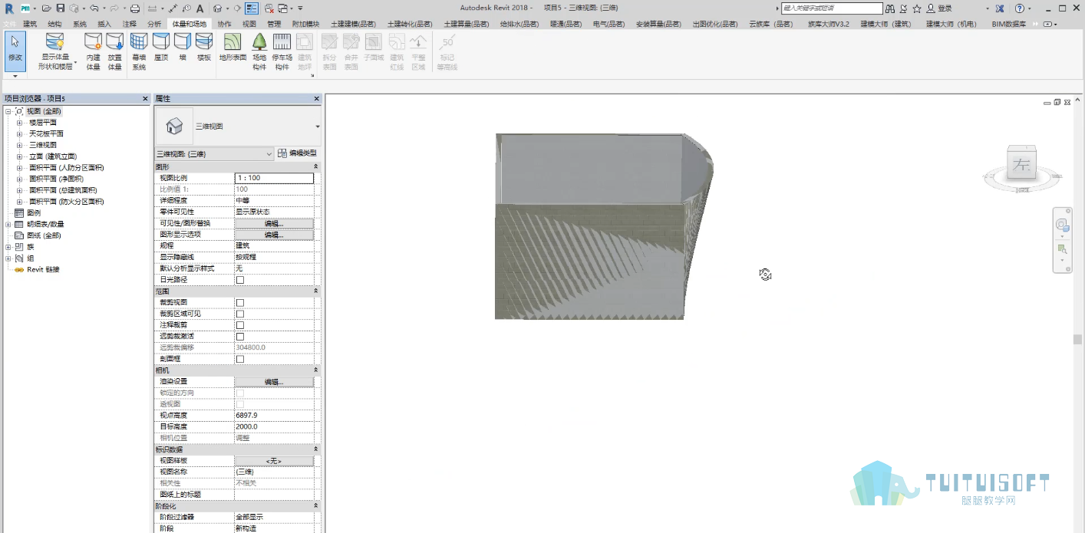This screenshot has width=1085, height=533.
Task: Click the 视图比例 1 : 100 field
Action: pos(274,178)
